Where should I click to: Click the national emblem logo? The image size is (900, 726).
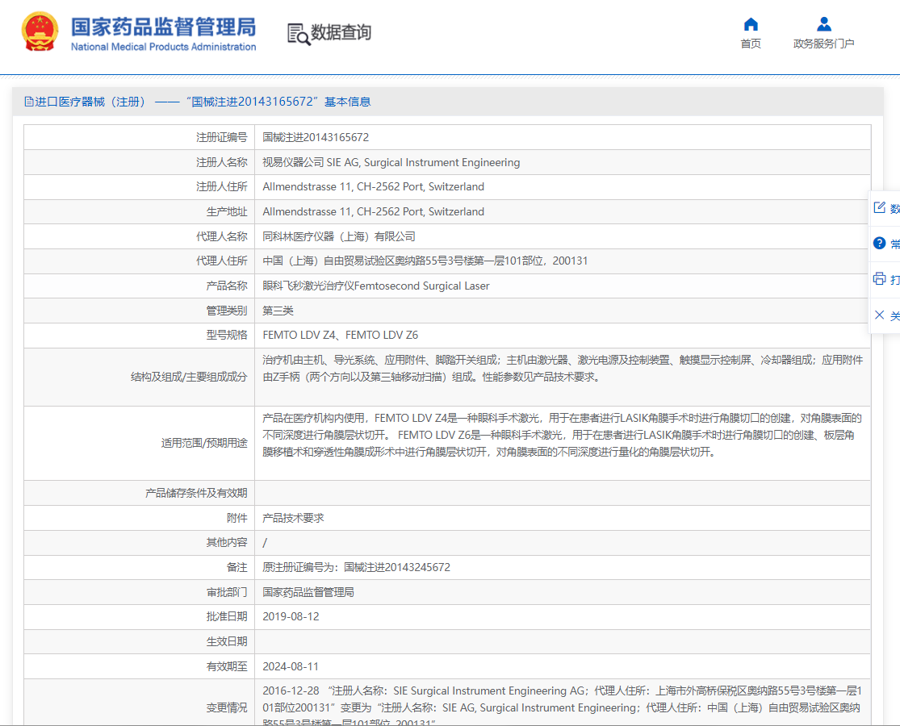point(40,31)
